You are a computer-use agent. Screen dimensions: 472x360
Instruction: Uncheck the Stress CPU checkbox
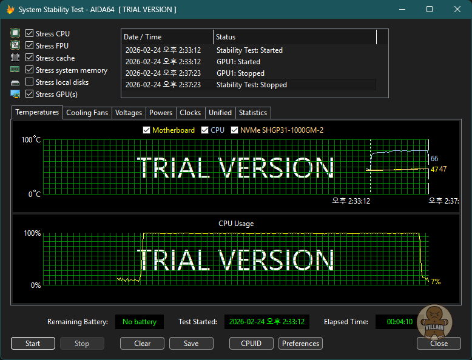(x=30, y=34)
